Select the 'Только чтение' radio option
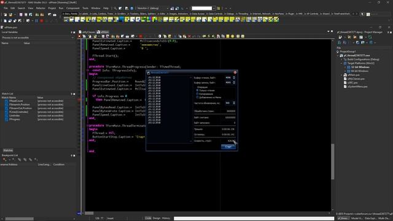The height and width of the screenshot is (221, 393). point(197,90)
